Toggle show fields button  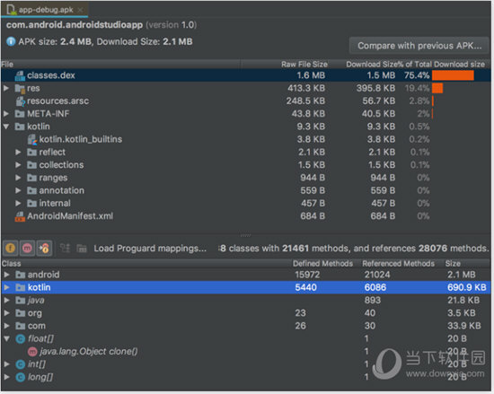click(11, 249)
